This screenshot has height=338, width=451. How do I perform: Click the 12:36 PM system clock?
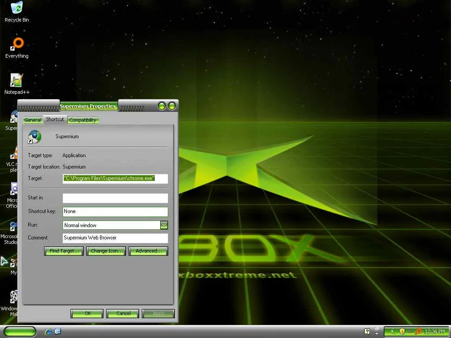tap(435, 331)
